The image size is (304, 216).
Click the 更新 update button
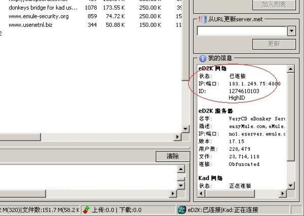(x=274, y=44)
